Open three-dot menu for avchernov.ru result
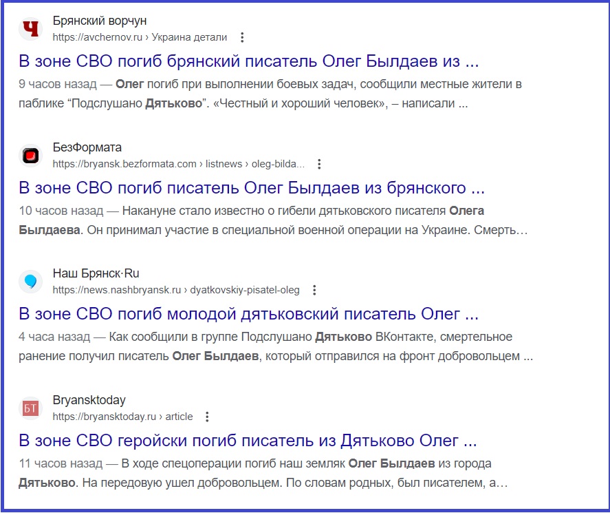610x513 pixels. click(241, 37)
